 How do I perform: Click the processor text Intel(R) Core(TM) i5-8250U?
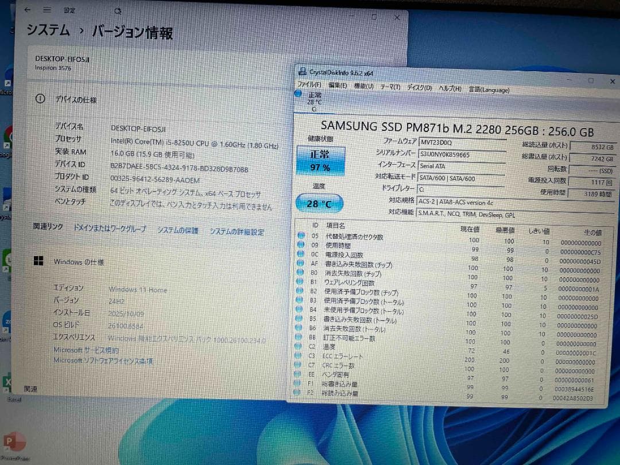pyautogui.click(x=195, y=144)
